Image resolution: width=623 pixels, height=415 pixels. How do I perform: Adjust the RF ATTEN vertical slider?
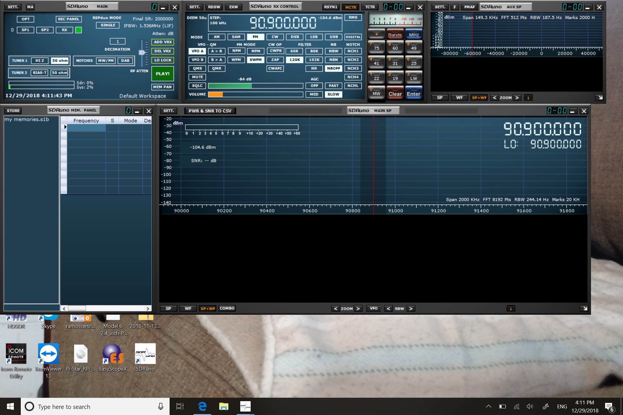pyautogui.click(x=142, y=52)
